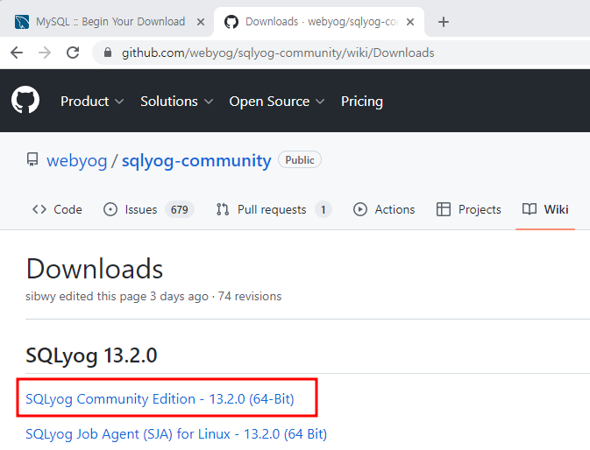Click the padlock site security icon
Viewport: 590px width, 450px height.
pyautogui.click(x=108, y=53)
